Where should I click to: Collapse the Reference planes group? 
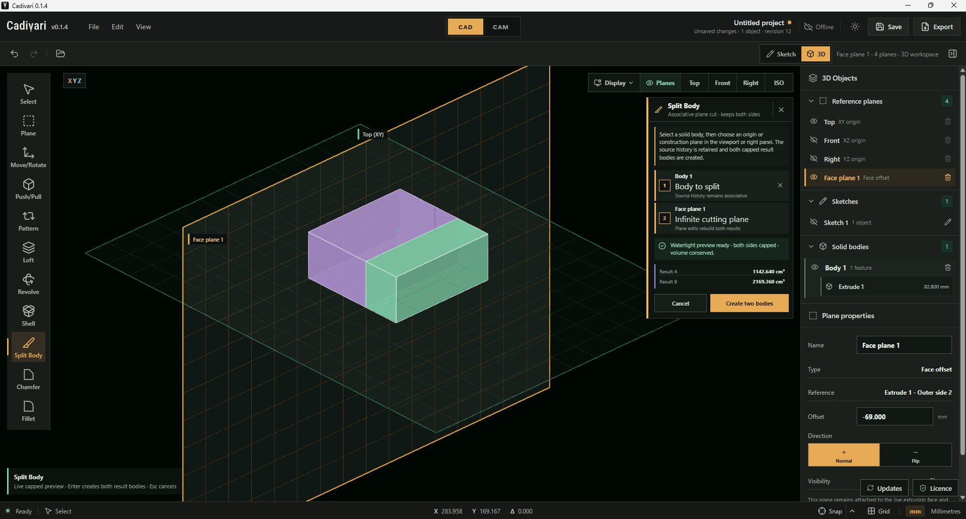[811, 101]
